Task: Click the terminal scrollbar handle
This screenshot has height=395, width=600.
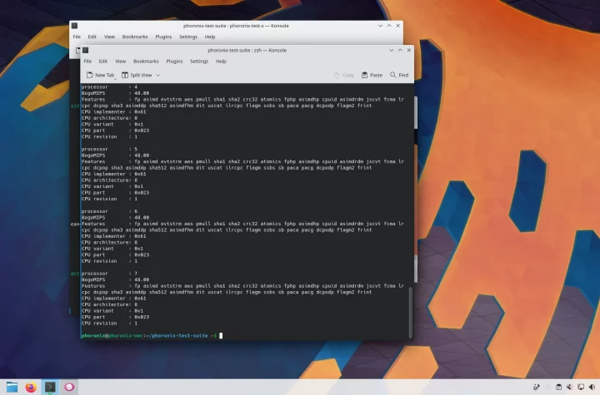Action: tap(411, 312)
